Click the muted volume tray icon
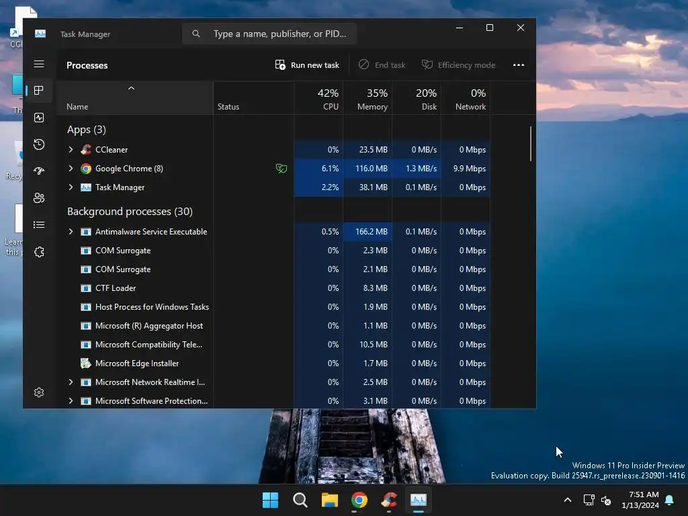The height and width of the screenshot is (516, 688). click(x=606, y=500)
